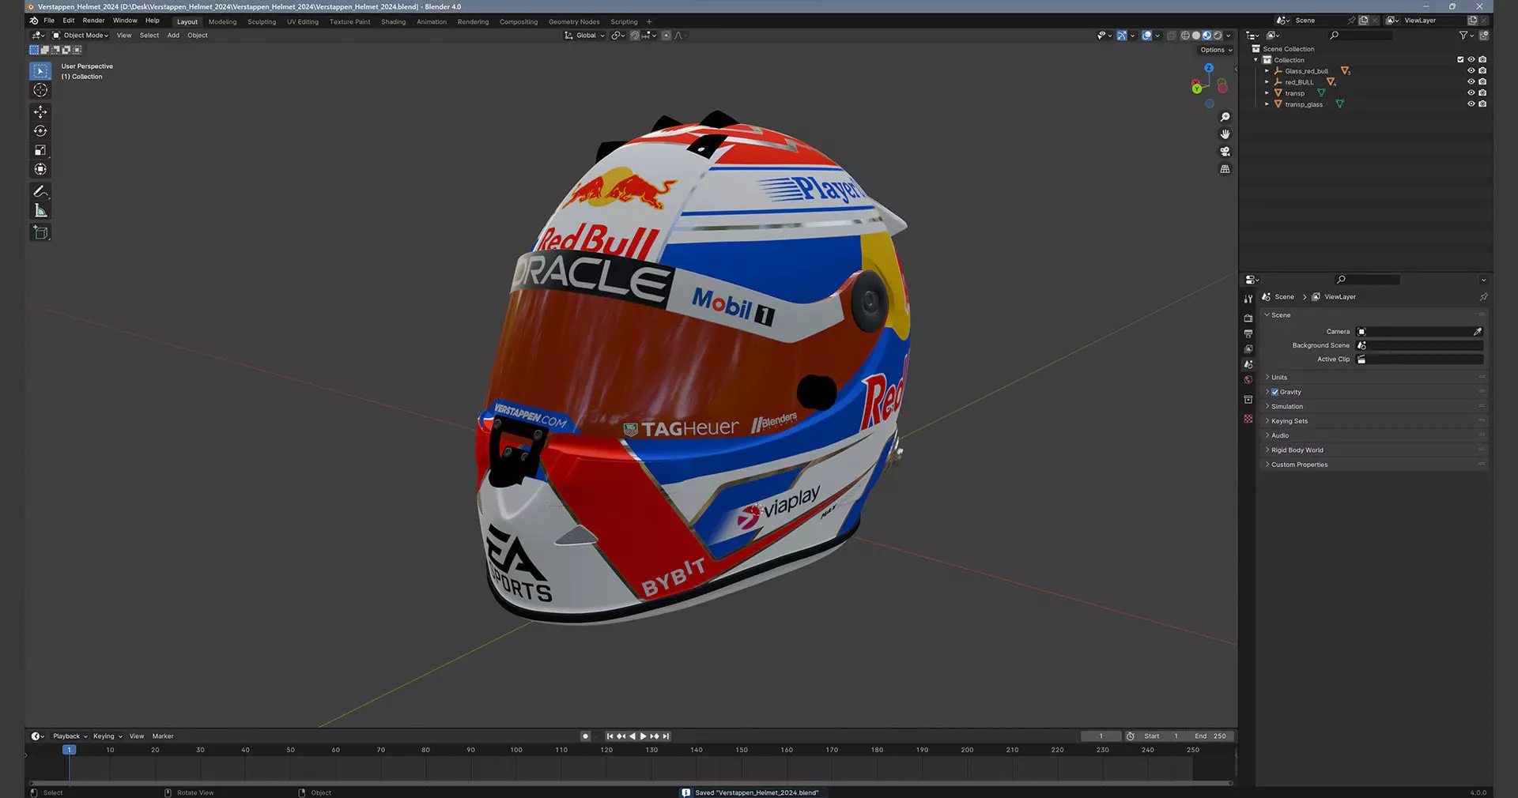Toggle viewport overlays button
Image resolution: width=1518 pixels, height=798 pixels.
coord(1146,36)
